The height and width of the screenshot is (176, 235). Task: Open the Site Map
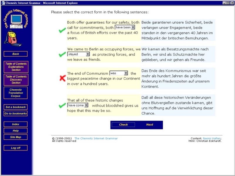tap(16, 137)
